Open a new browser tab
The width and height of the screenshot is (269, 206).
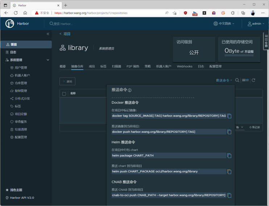[x=66, y=5]
